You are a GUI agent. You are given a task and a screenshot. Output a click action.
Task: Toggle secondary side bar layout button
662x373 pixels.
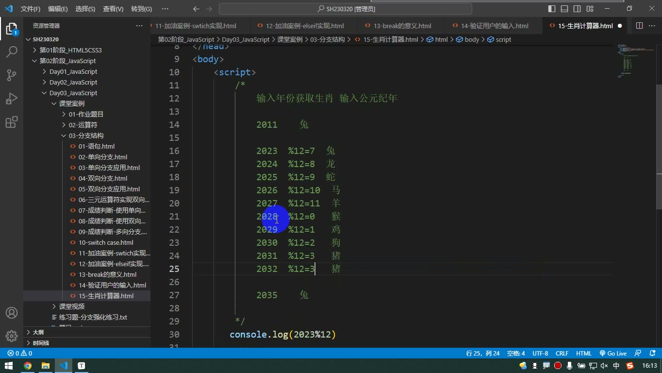[577, 9]
